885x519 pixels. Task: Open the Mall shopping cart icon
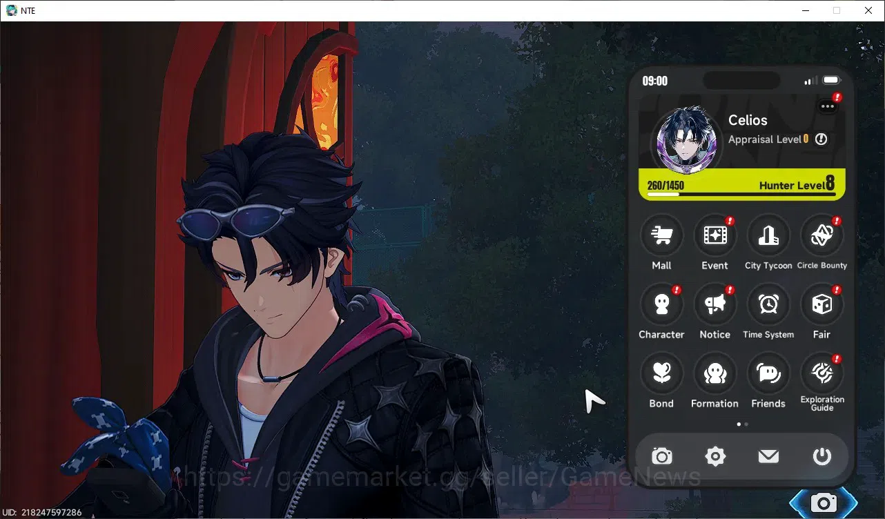tap(661, 235)
